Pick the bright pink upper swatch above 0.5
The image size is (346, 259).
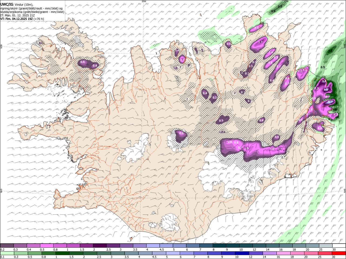tap(46, 246)
